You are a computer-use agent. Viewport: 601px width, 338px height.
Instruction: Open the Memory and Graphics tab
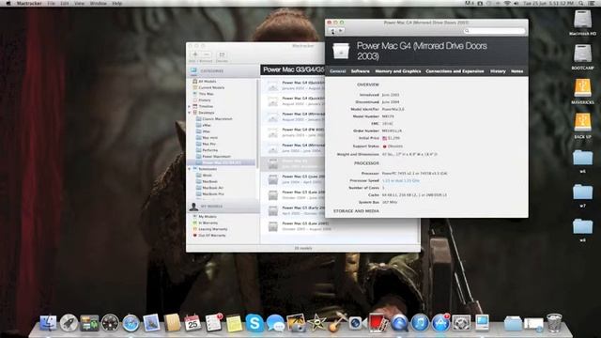pos(398,71)
